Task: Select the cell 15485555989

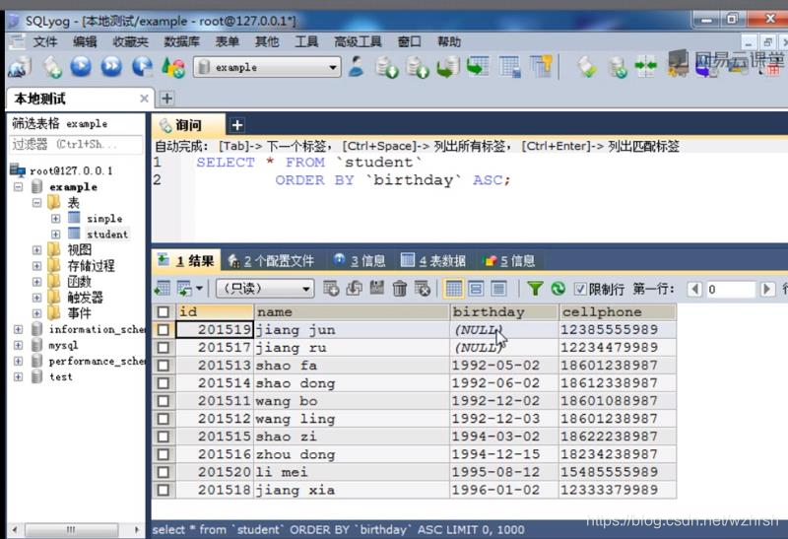Action: [618, 472]
